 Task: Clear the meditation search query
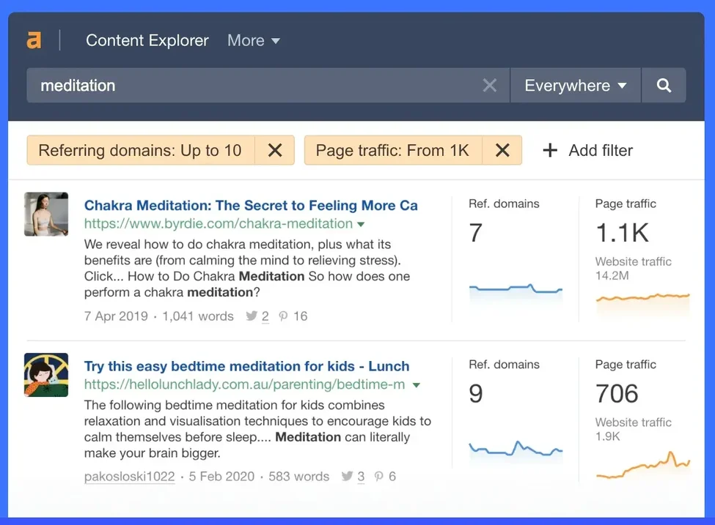tap(489, 85)
